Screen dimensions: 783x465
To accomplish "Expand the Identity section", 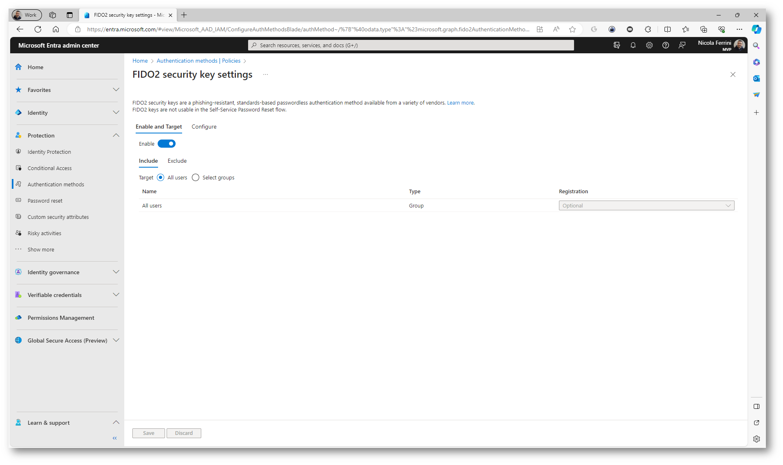I will 116,113.
